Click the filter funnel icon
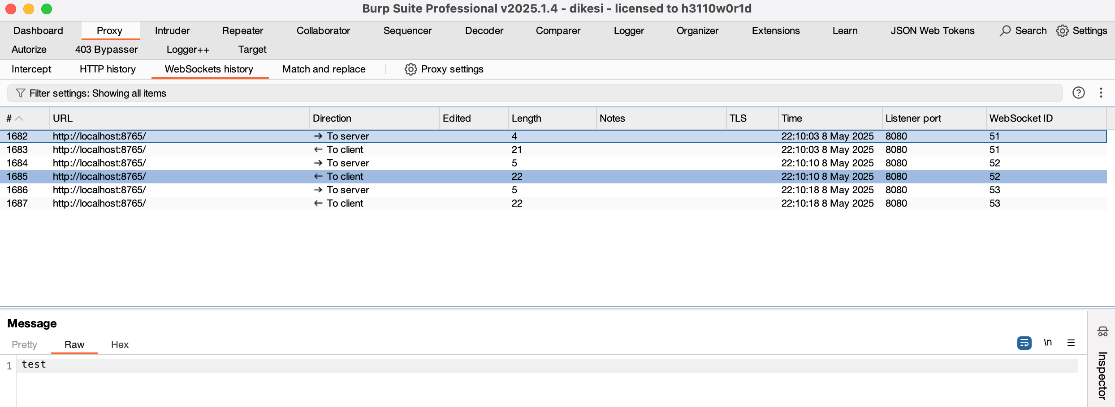The height and width of the screenshot is (407, 1115). click(20, 93)
